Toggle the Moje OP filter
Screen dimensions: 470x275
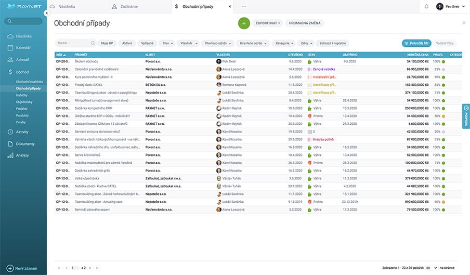108,43
